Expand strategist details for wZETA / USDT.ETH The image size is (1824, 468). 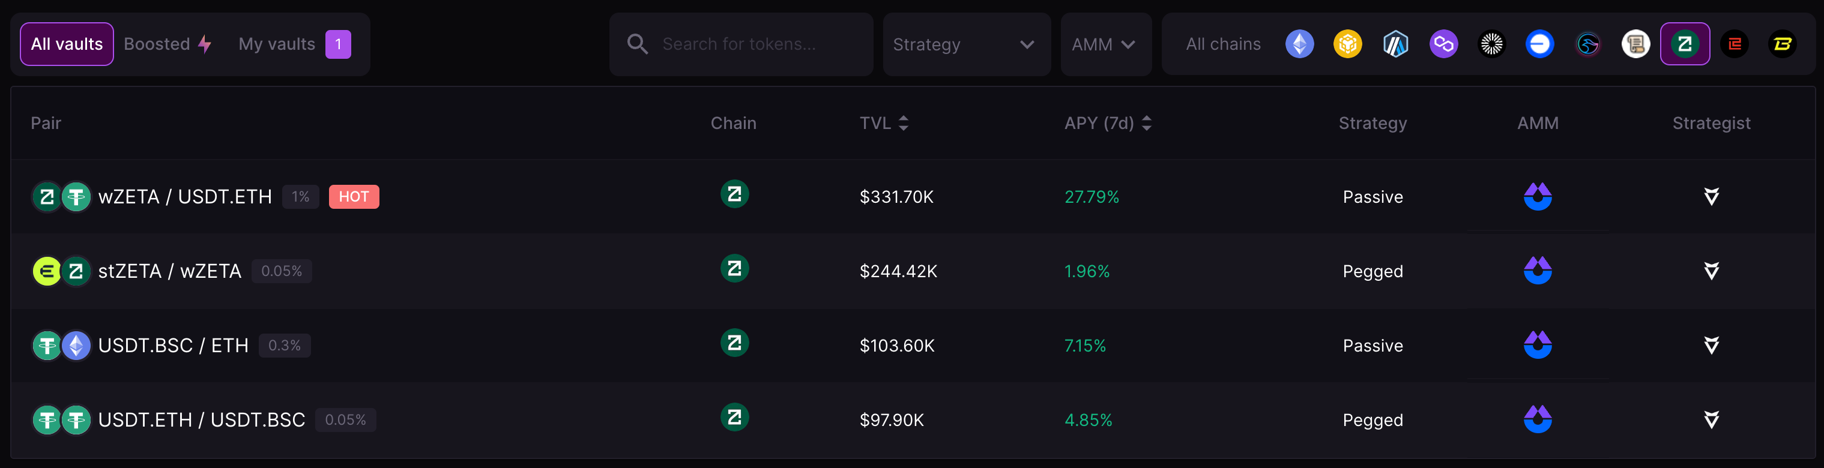1711,196
